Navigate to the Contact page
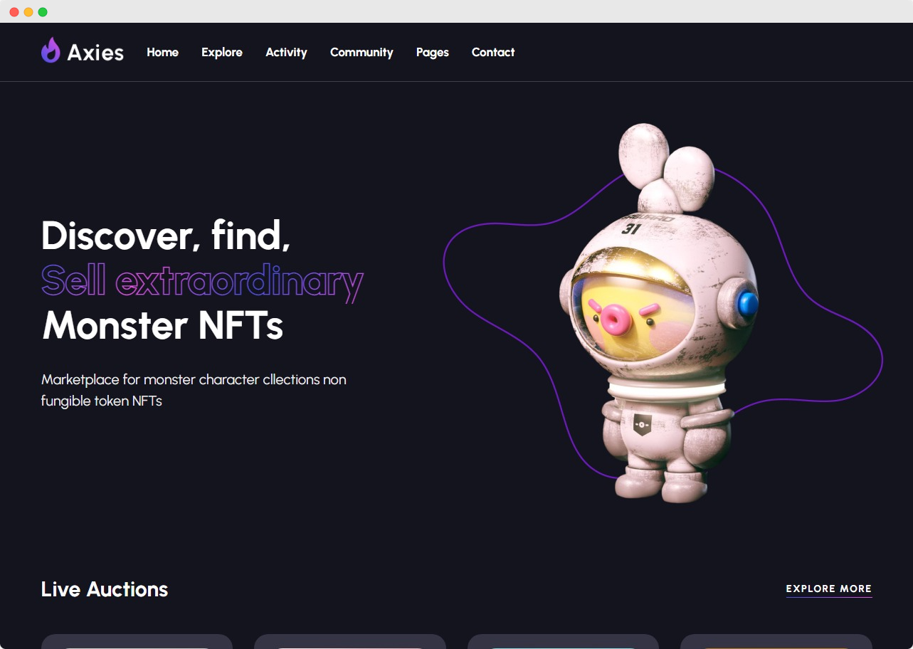This screenshot has width=913, height=649. [493, 52]
